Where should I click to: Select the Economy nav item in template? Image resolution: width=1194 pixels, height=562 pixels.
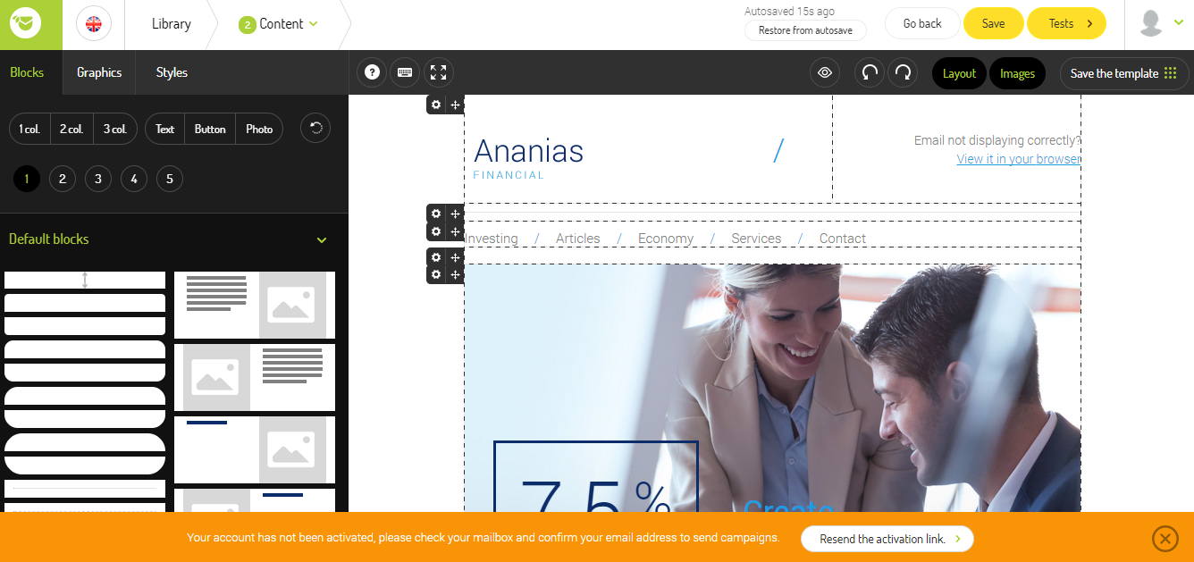point(666,239)
